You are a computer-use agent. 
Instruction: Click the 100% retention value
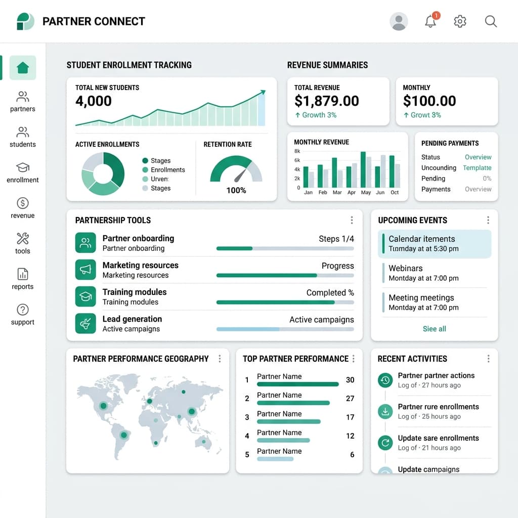click(x=236, y=190)
